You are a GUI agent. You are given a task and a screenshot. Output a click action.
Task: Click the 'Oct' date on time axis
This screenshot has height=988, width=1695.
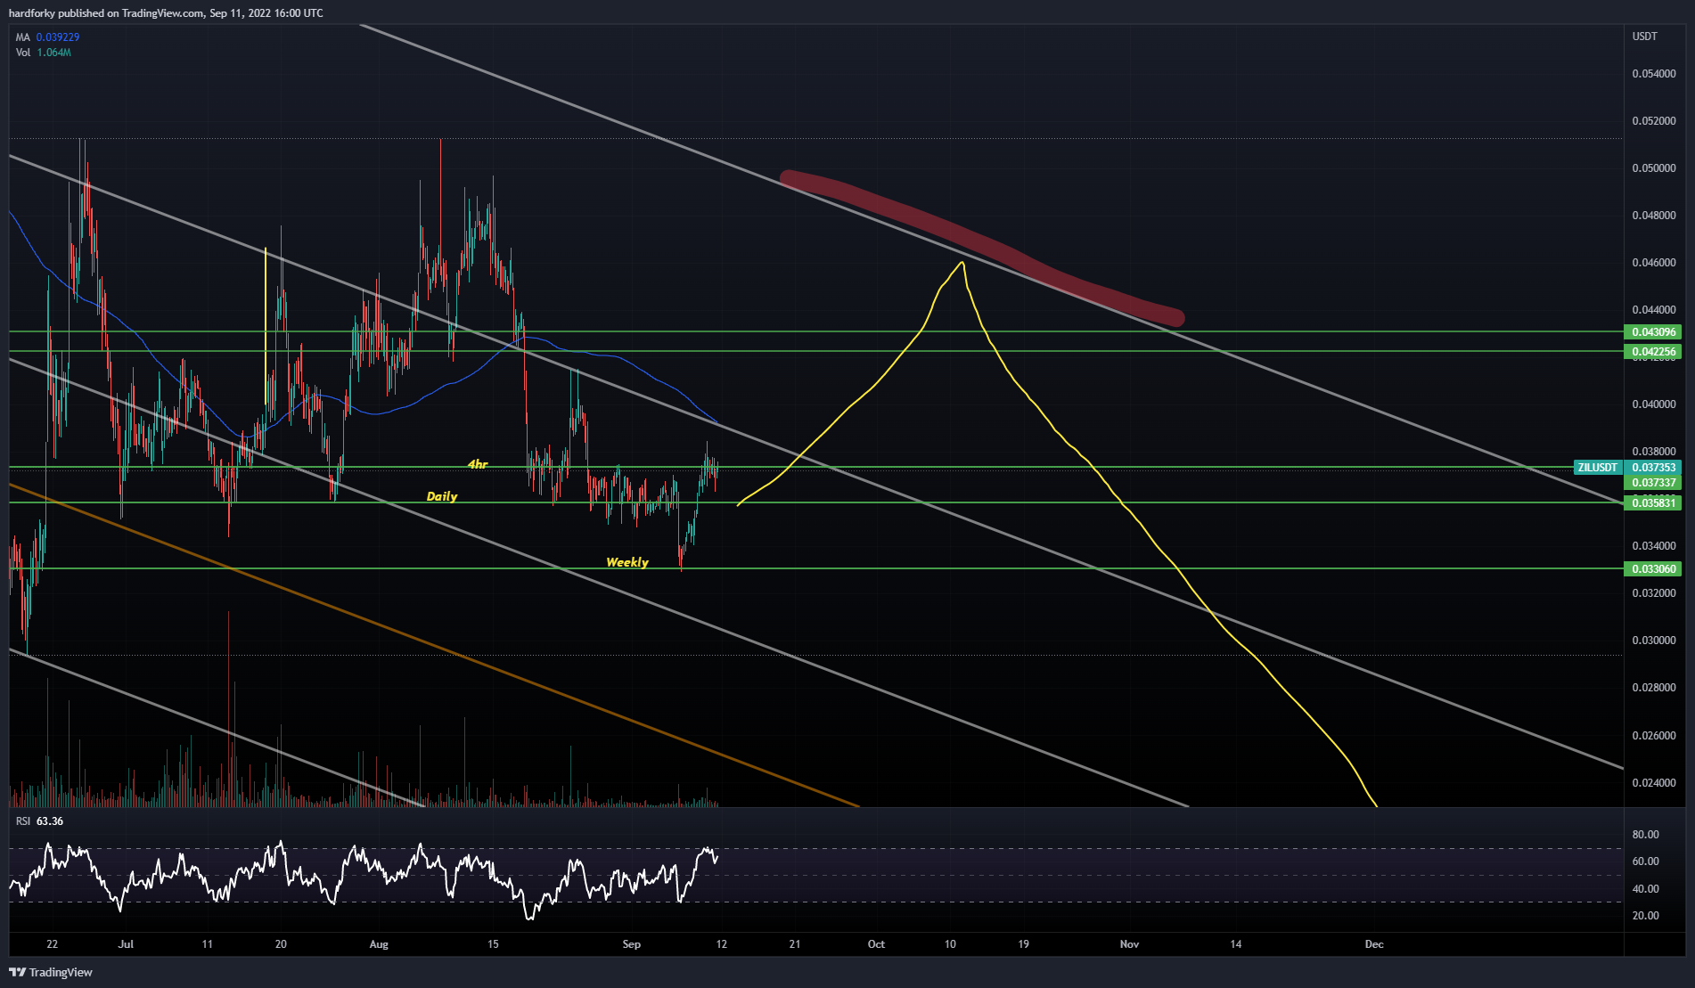[x=876, y=944]
